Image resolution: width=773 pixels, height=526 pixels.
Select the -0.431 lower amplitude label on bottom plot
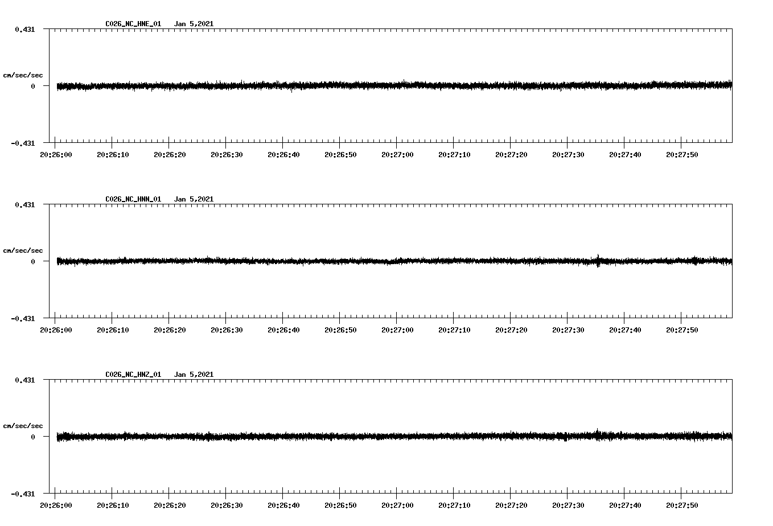23,495
